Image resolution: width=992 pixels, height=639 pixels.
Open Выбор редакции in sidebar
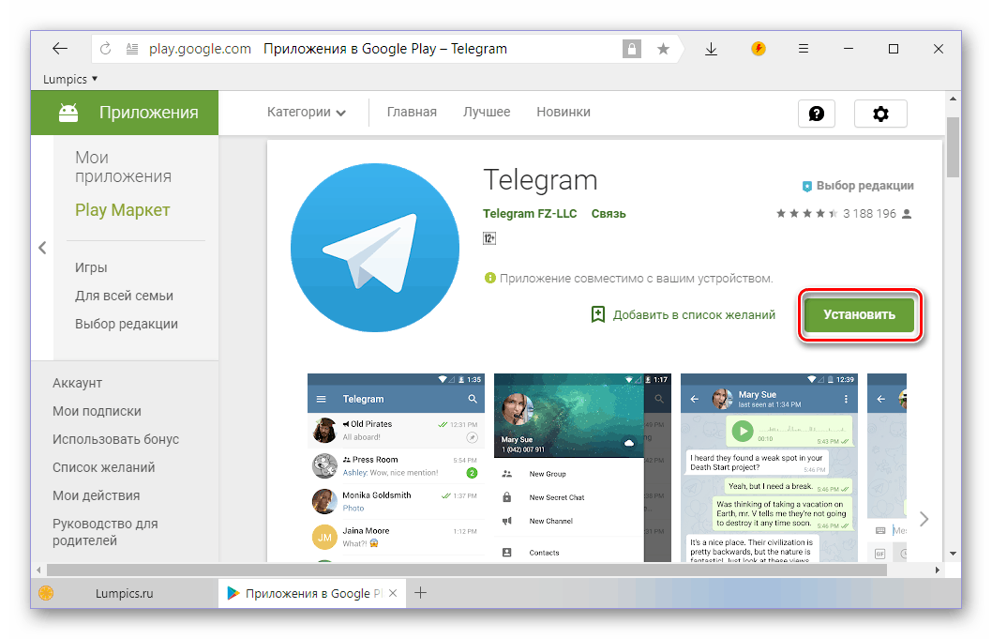[x=126, y=324]
